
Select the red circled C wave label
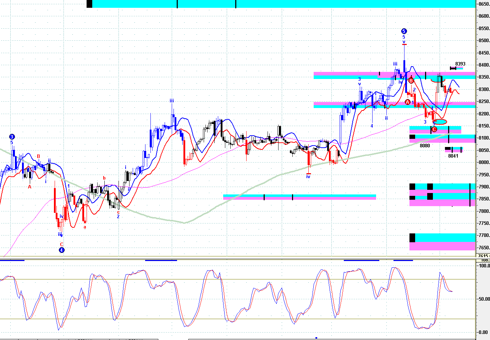pyautogui.click(x=434, y=129)
